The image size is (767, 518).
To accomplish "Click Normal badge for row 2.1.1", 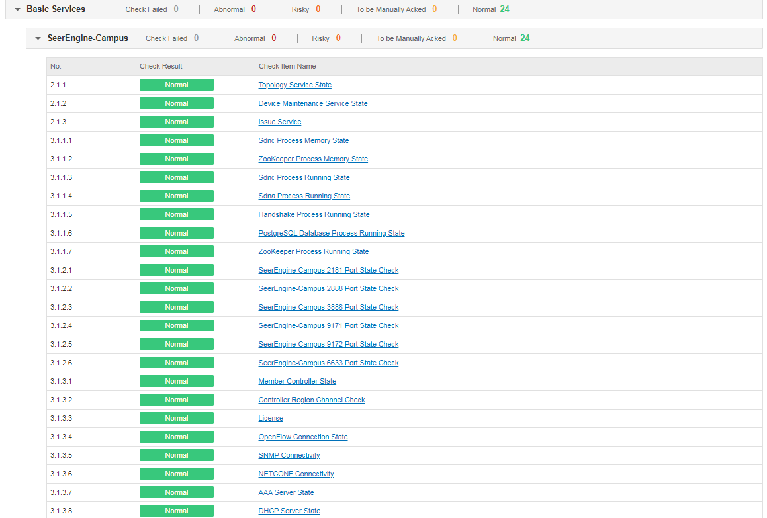I will click(x=177, y=85).
